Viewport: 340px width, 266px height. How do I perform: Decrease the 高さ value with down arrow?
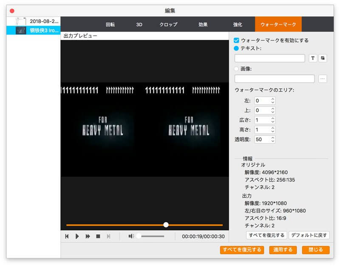pos(273,131)
